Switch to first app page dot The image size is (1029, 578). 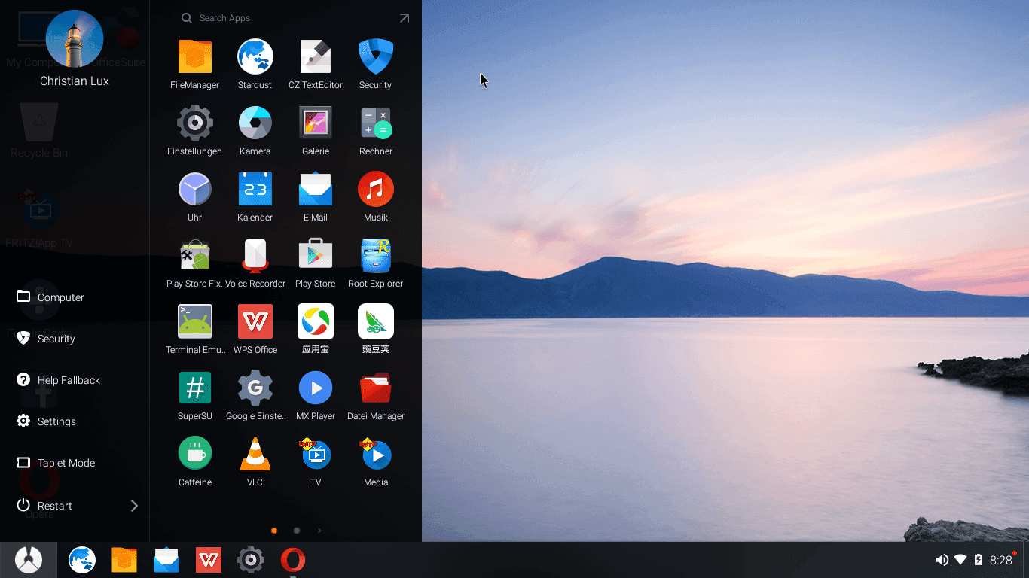click(x=274, y=531)
